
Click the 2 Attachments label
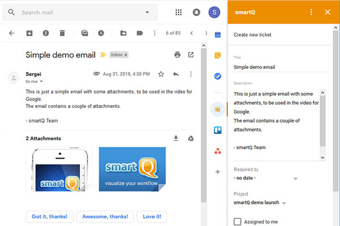44,138
